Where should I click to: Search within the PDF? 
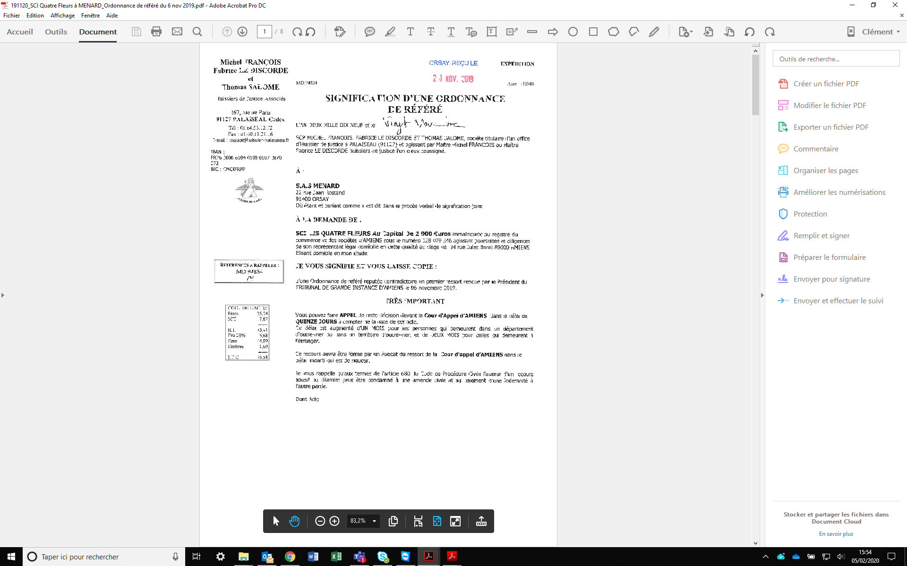tap(197, 32)
